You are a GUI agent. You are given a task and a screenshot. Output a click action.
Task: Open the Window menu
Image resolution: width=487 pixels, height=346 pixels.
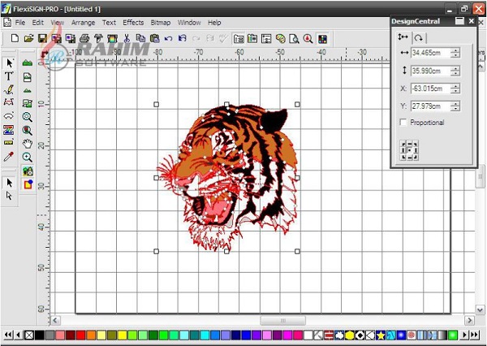pos(189,23)
